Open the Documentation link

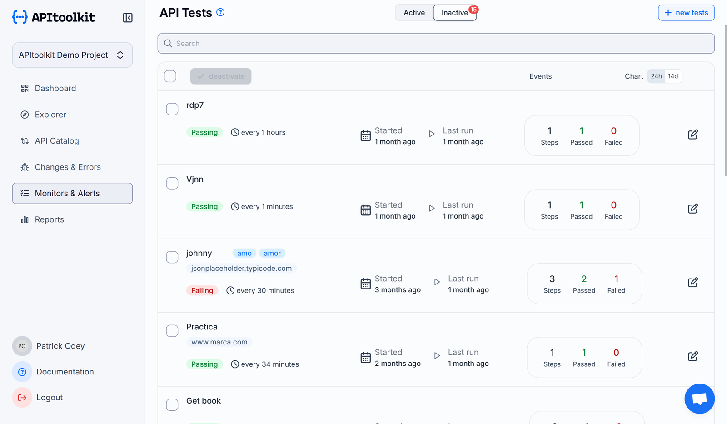pos(65,372)
